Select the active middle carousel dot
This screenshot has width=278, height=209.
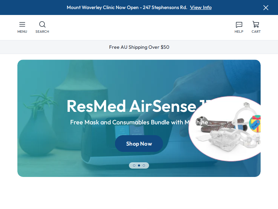click(x=139, y=165)
